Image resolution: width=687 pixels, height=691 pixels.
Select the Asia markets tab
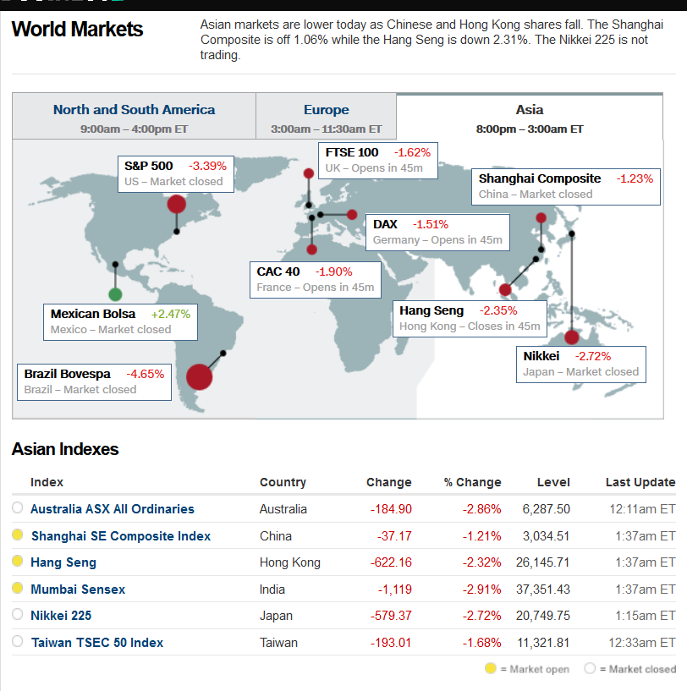click(530, 117)
